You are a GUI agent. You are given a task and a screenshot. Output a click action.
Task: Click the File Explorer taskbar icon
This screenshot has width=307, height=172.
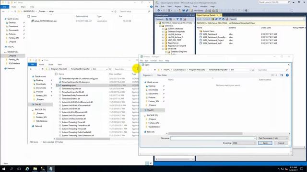(x=35, y=169)
